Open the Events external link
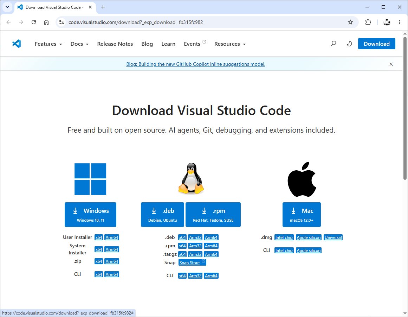 click(195, 44)
